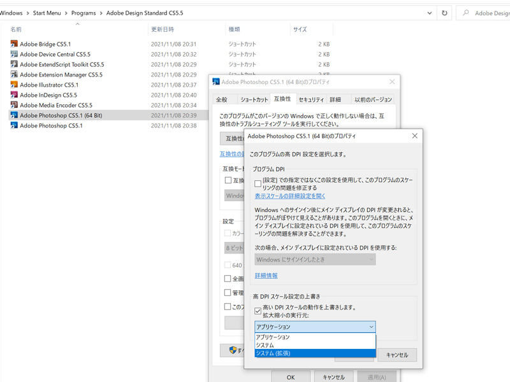Select the date 2021/11/08 20:40 cell
The image size is (510, 382).
[173, 95]
